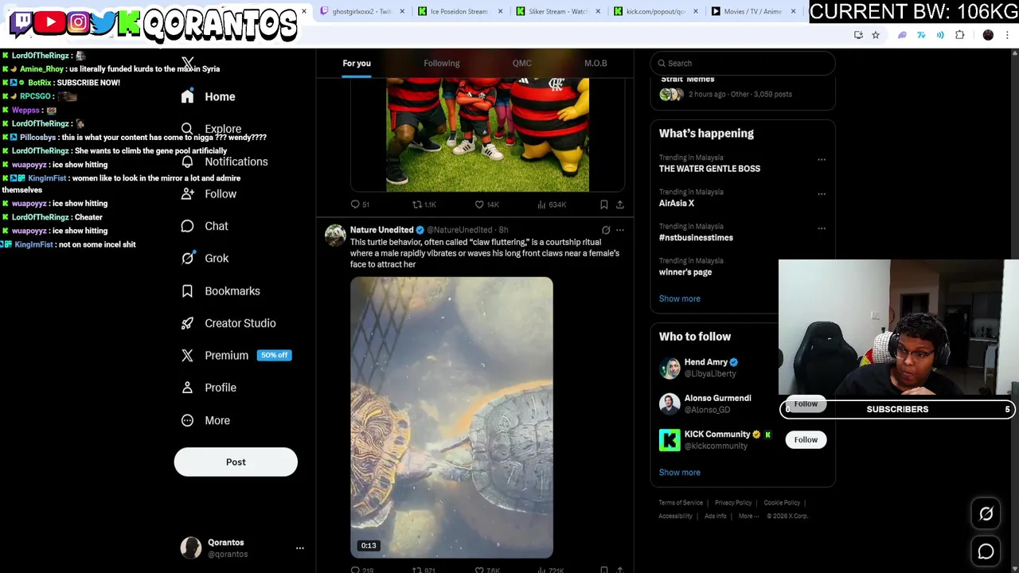Open the Home icon in X sidebar
Screen dimensions: 1019x573
click(187, 96)
